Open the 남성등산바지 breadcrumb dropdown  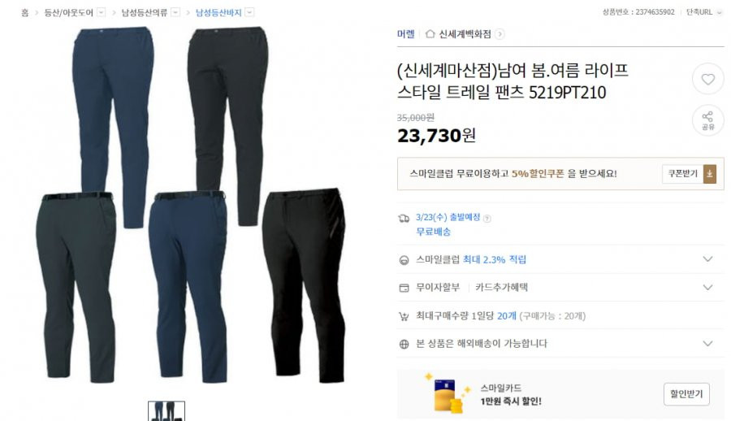click(250, 13)
